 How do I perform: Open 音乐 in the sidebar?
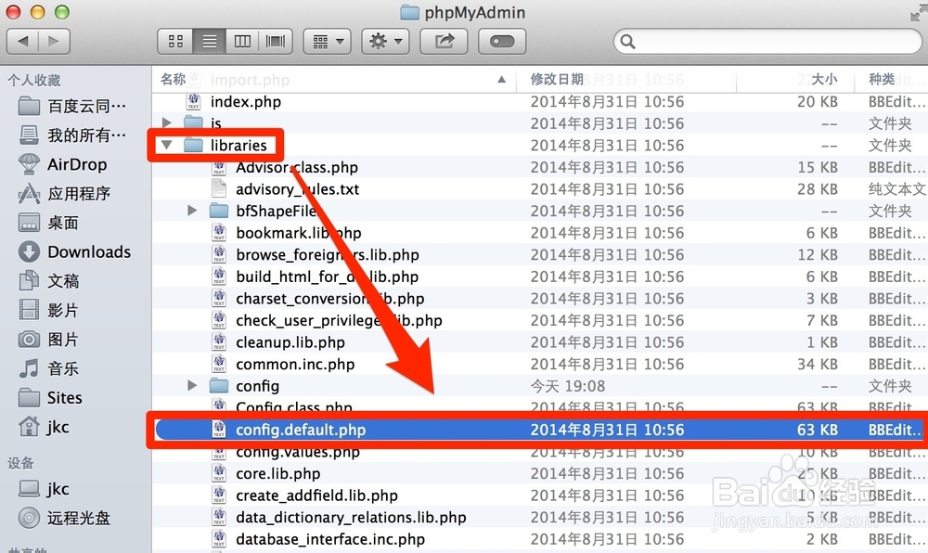click(x=48, y=368)
